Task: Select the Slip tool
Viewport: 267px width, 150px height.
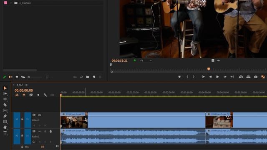Action: [x=5, y=110]
